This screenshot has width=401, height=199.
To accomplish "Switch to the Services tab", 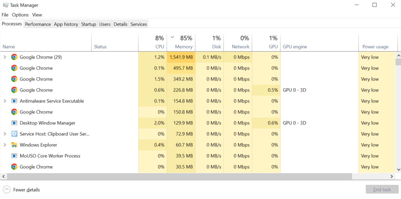I will click(139, 24).
